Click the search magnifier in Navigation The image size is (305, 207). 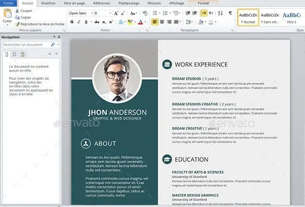click(x=53, y=45)
